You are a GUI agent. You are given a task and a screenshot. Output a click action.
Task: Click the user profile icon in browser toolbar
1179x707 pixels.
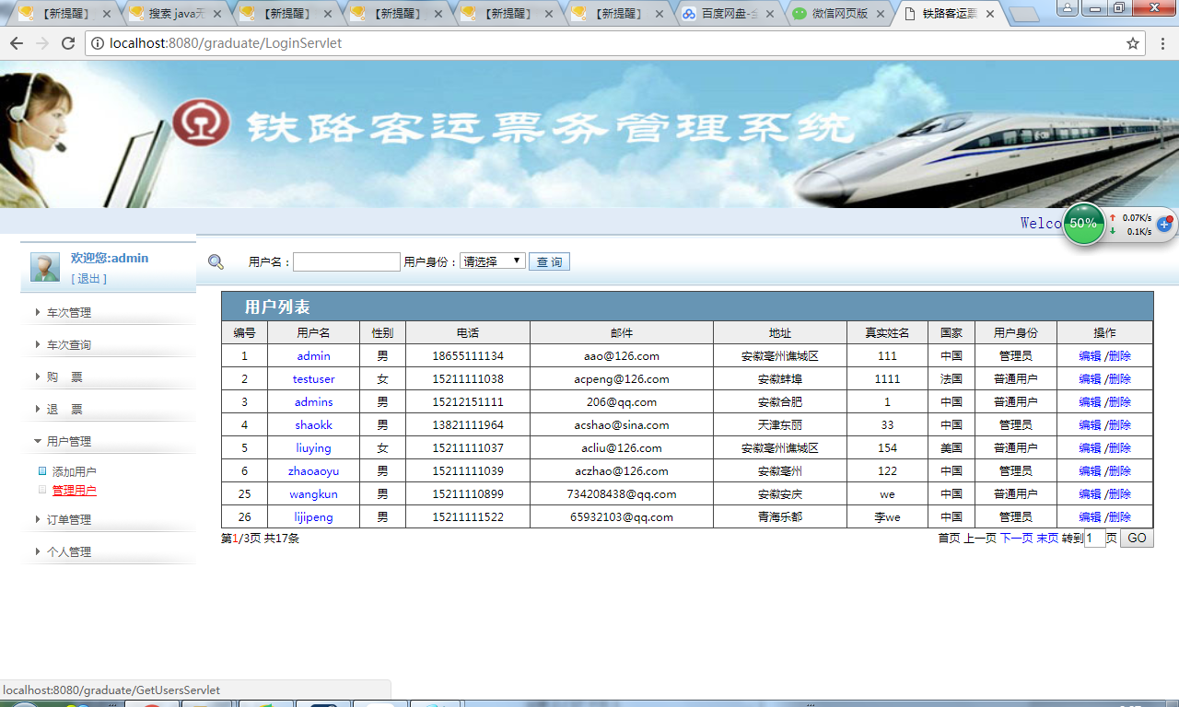1068,8
